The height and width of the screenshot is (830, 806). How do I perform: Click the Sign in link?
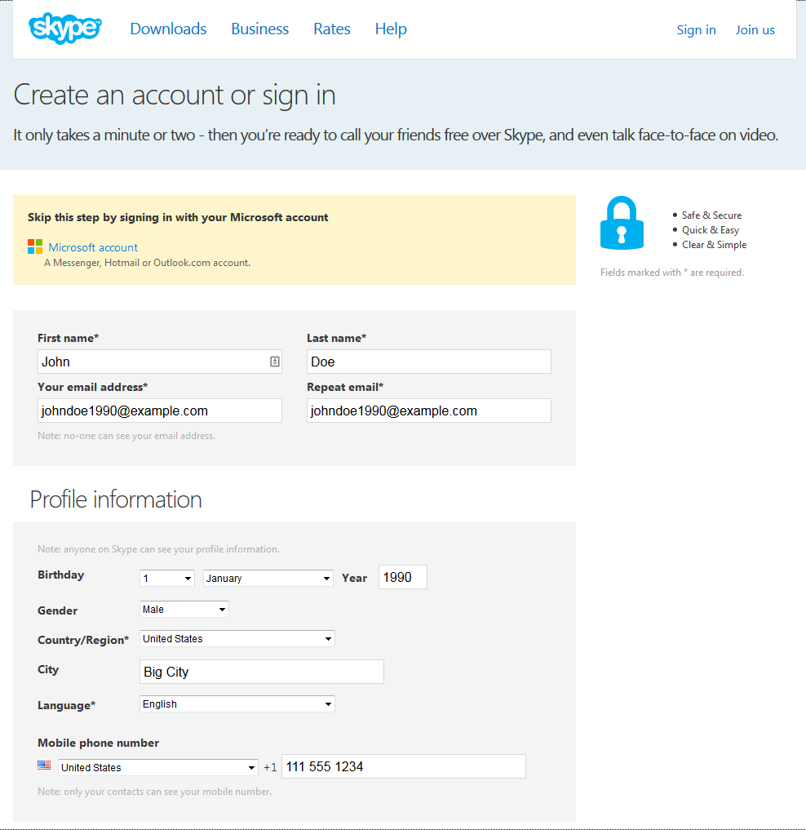coord(696,30)
